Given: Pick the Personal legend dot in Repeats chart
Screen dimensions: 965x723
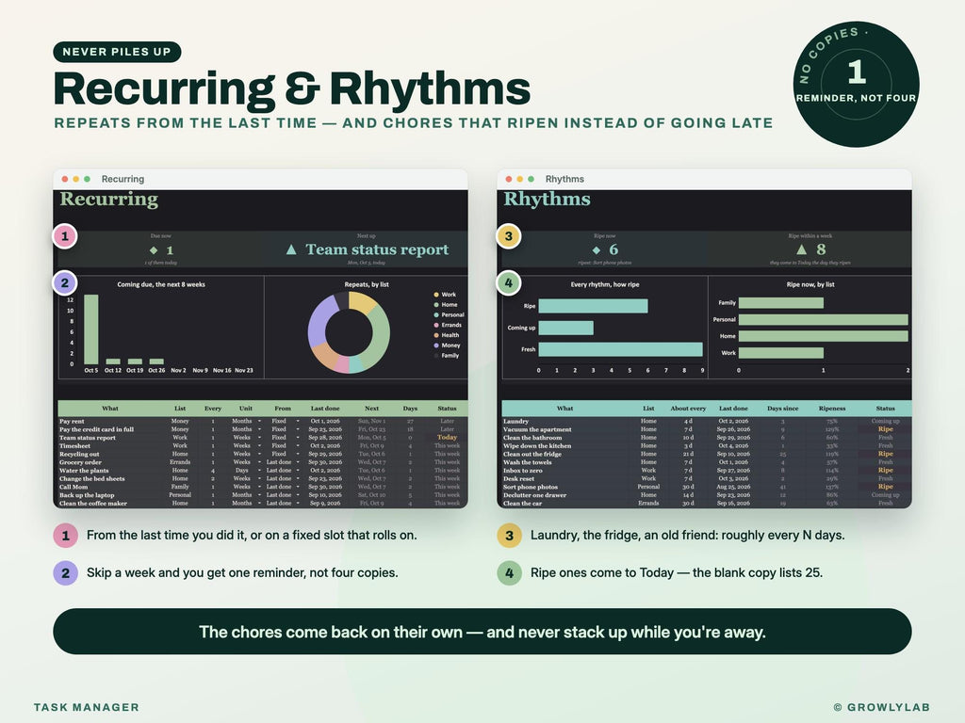Looking at the screenshot, I should click(x=436, y=314).
